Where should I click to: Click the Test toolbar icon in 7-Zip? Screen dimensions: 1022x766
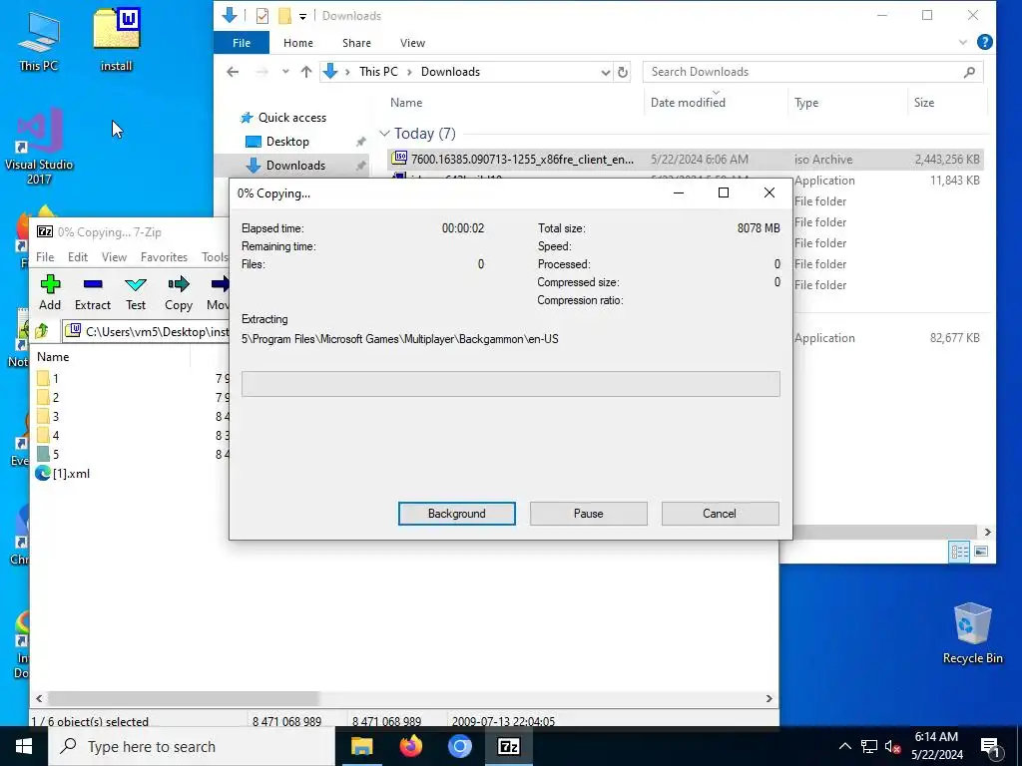click(x=136, y=292)
